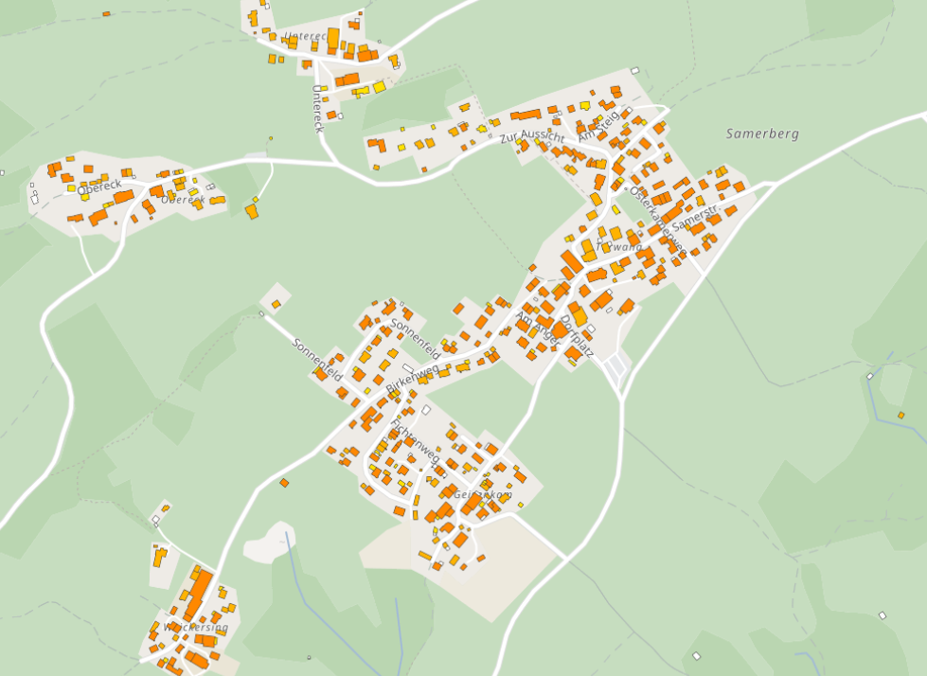Click the Osterkamerweg street label
The height and width of the screenshot is (676, 927).
657,221
